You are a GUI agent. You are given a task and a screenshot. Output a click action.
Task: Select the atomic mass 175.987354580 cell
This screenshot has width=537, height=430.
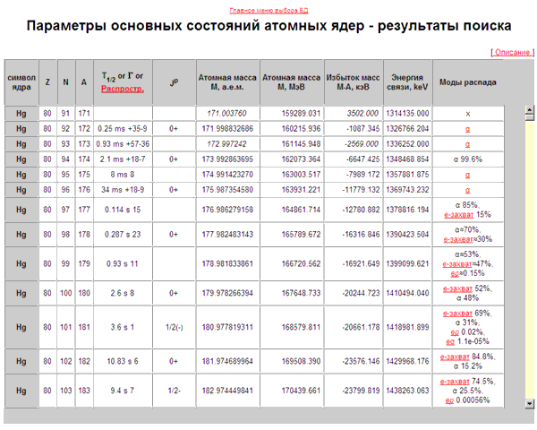click(x=227, y=190)
